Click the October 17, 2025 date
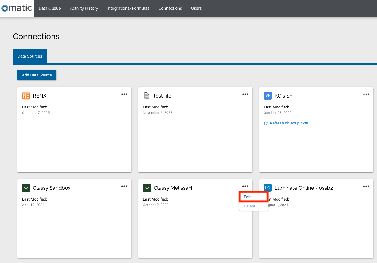This screenshot has width=377, height=263. (36, 113)
